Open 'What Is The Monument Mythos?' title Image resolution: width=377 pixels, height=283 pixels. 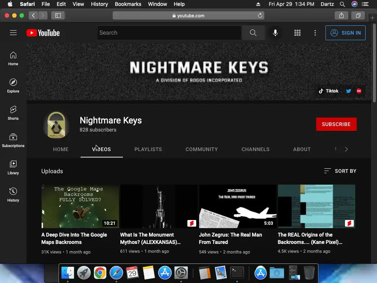click(150, 238)
